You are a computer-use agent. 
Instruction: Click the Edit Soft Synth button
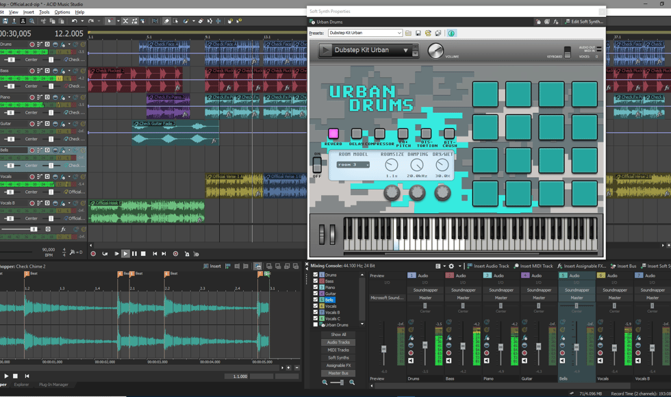coord(583,21)
